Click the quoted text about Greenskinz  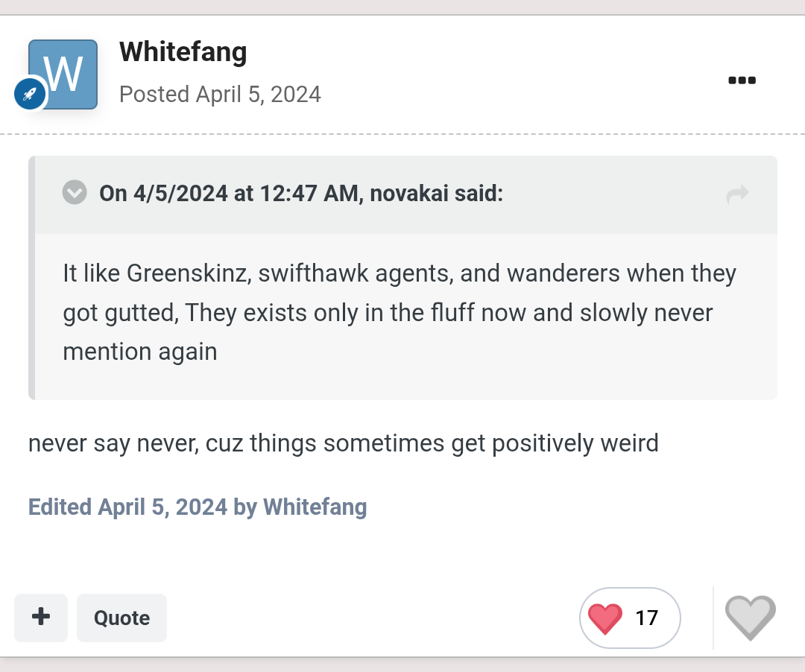coord(400,312)
